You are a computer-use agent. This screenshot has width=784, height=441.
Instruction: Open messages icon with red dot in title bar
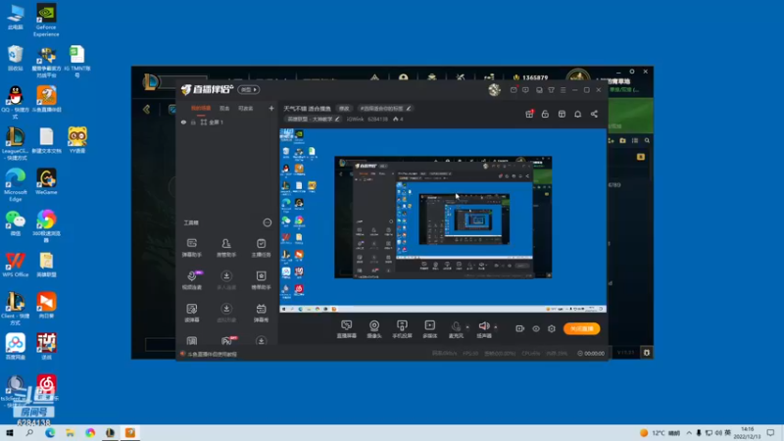coord(514,90)
